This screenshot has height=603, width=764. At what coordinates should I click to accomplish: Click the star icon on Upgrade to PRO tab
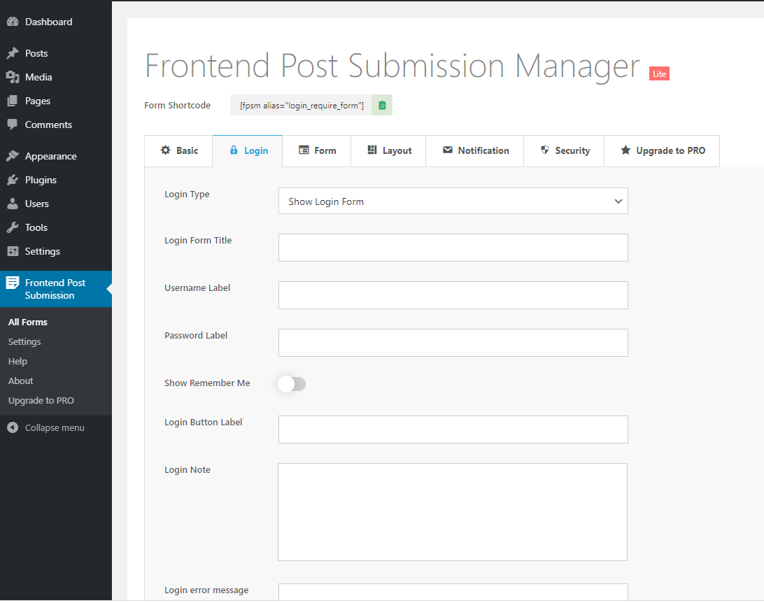click(625, 150)
